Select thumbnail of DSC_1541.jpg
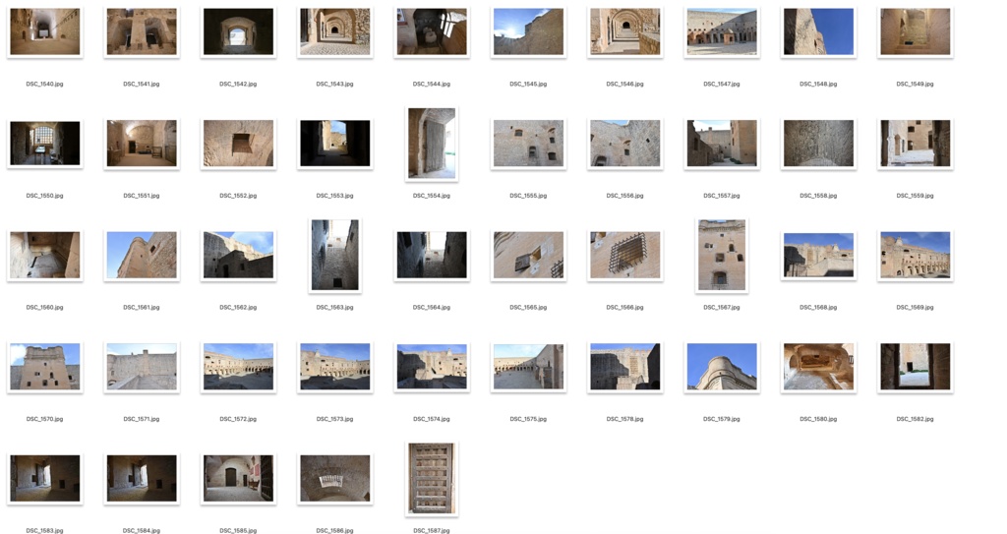The image size is (1007, 534). click(x=142, y=31)
